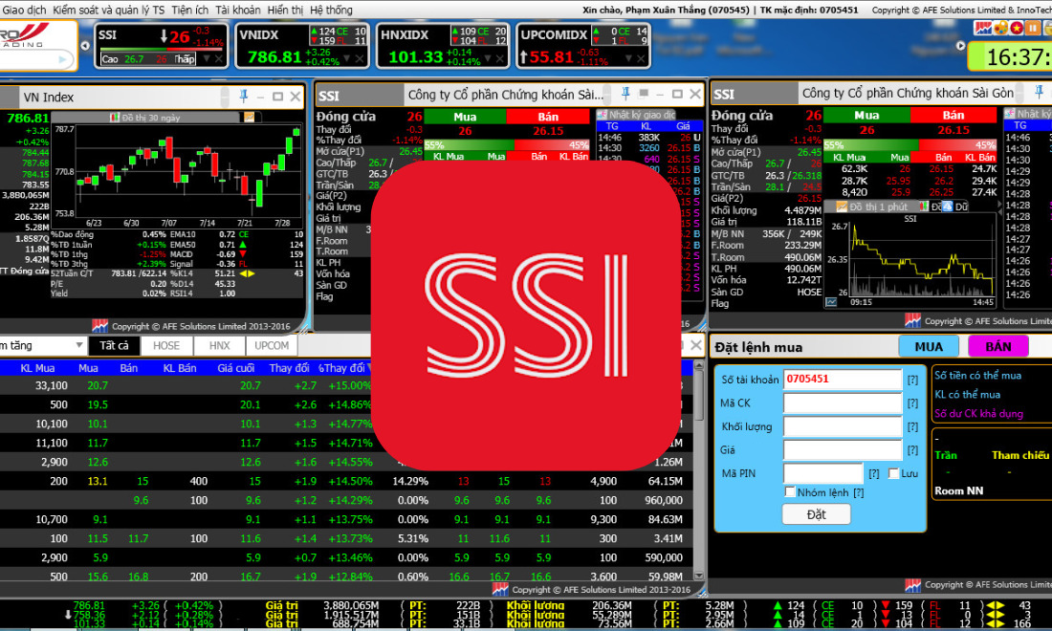Open the Giao dịch menu
1052x631 pixels.
coord(24,11)
